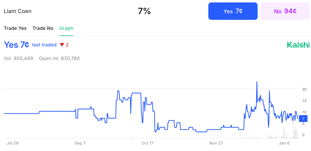Click the No 94¢ button

pyautogui.click(x=285, y=11)
